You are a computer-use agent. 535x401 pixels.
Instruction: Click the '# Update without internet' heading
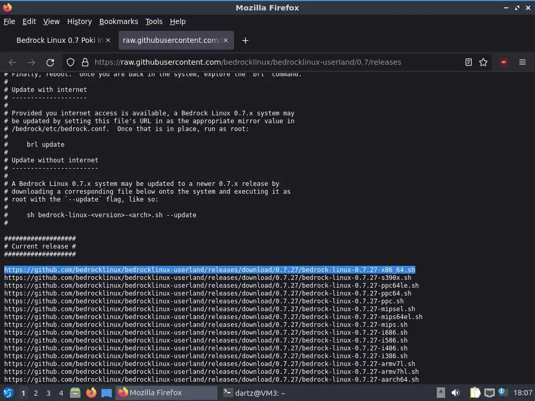[51, 160]
